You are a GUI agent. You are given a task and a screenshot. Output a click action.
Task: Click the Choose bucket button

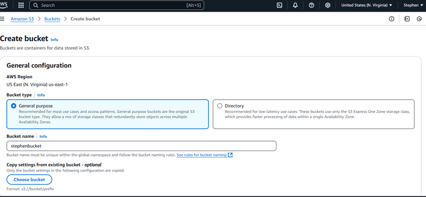[x=29, y=179]
